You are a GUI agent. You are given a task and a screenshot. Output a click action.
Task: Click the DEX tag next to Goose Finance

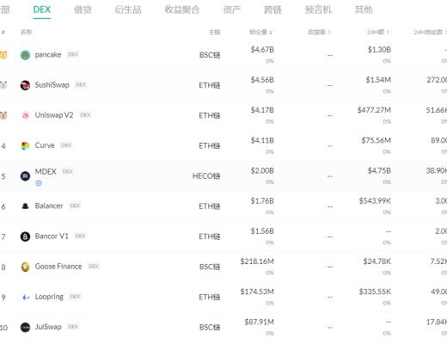point(94,266)
